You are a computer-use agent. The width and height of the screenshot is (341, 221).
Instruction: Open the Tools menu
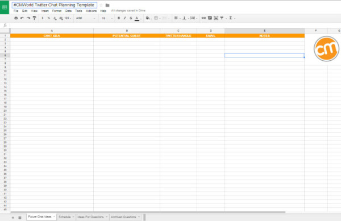click(78, 11)
